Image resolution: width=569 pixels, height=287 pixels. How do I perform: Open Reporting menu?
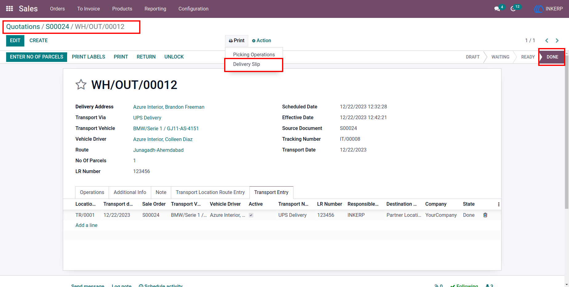point(155,9)
